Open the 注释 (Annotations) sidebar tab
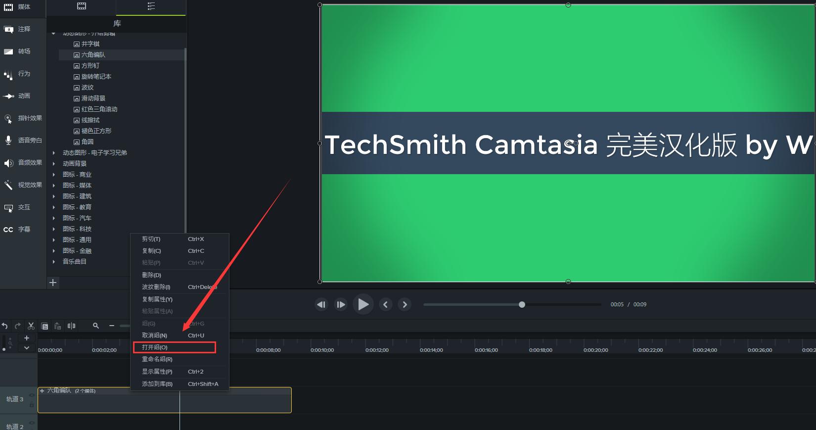Image resolution: width=816 pixels, height=430 pixels. 17,29
